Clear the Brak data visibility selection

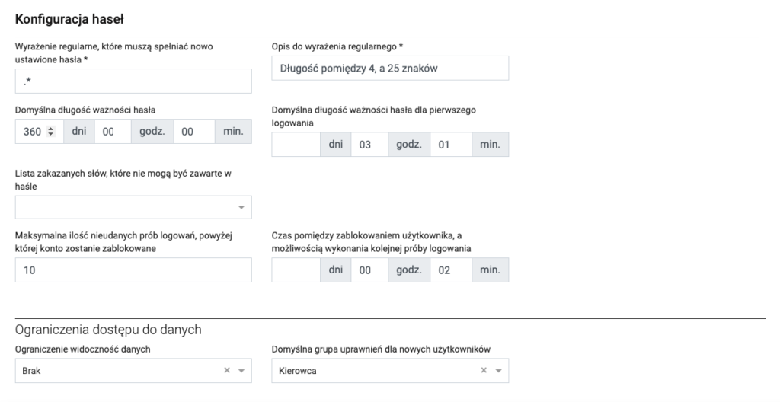[x=226, y=371]
